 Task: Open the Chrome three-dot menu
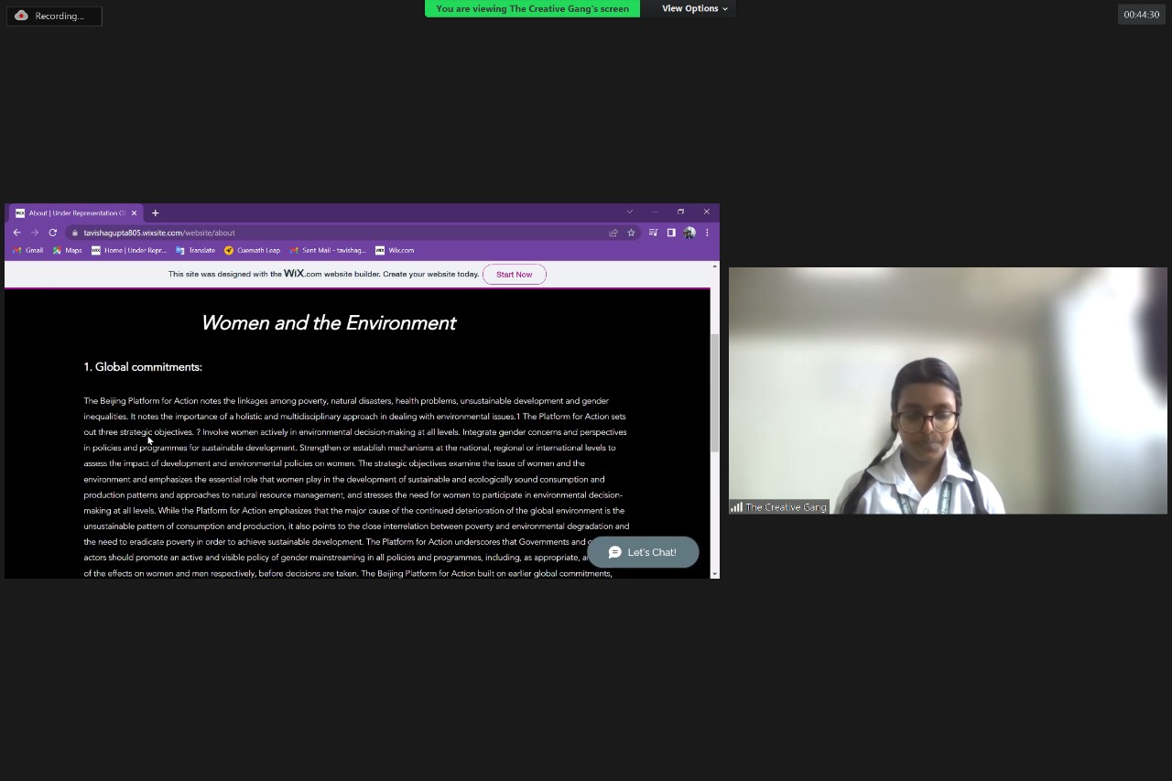(x=707, y=233)
